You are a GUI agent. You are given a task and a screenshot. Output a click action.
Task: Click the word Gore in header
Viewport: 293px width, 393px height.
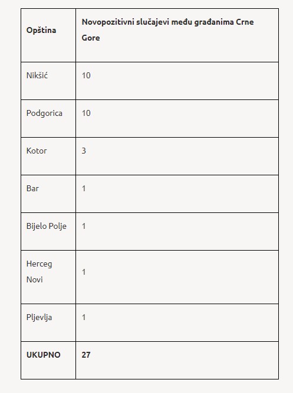91,38
